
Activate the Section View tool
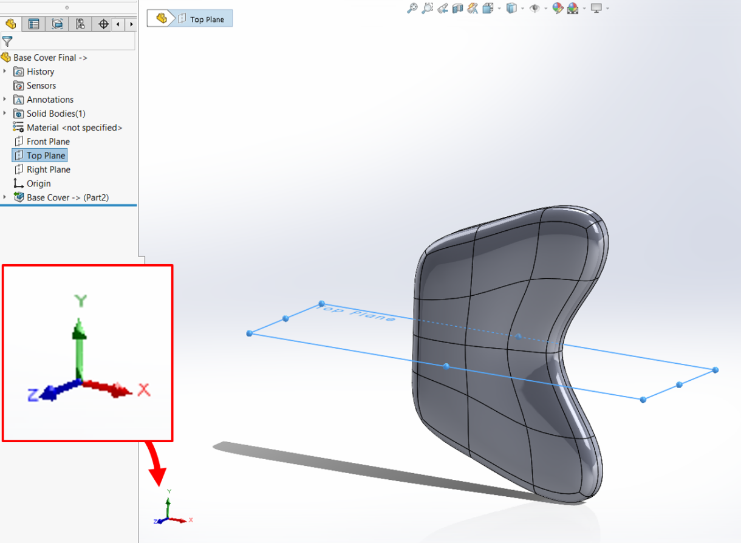tap(457, 9)
